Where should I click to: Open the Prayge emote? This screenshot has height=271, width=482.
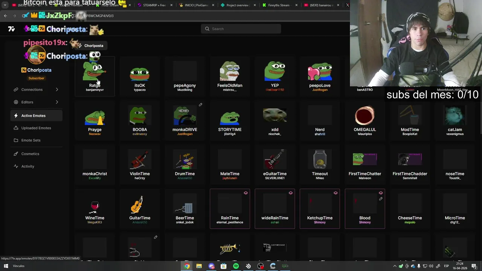pyautogui.click(x=95, y=120)
